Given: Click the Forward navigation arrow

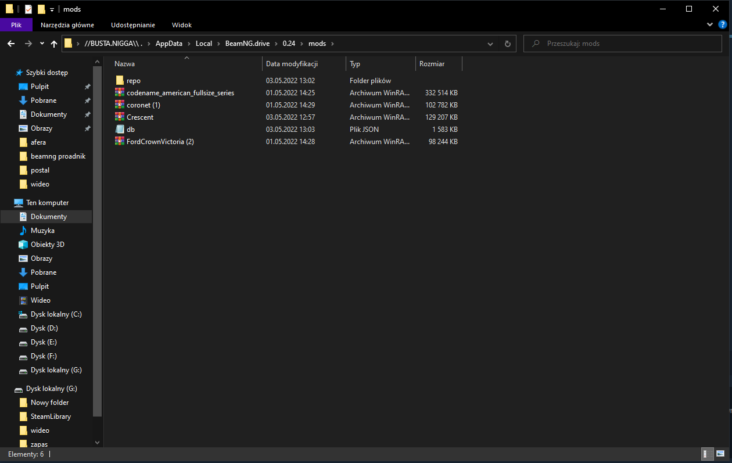Looking at the screenshot, I should (28, 44).
